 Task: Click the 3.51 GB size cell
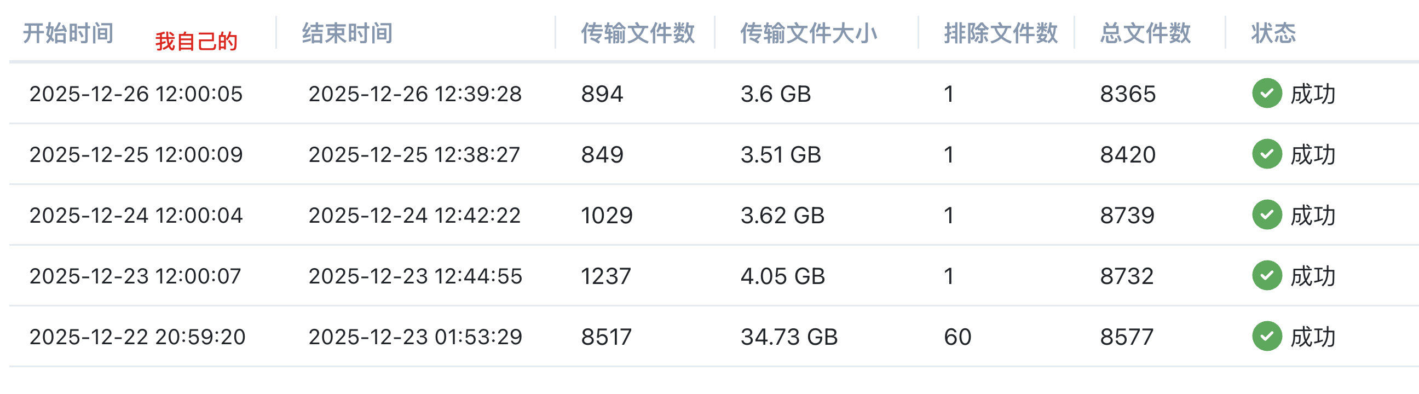pyautogui.click(x=781, y=155)
